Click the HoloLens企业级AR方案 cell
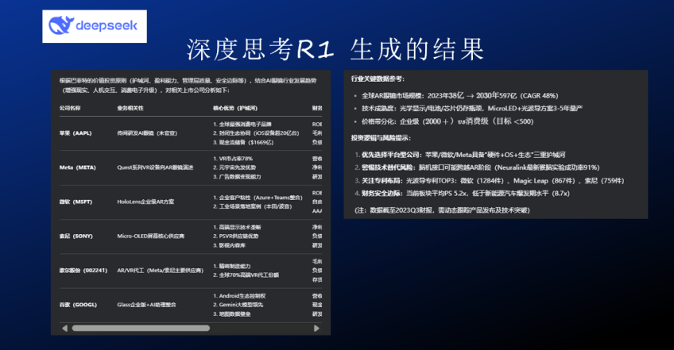This screenshot has width=674, height=350. point(145,202)
